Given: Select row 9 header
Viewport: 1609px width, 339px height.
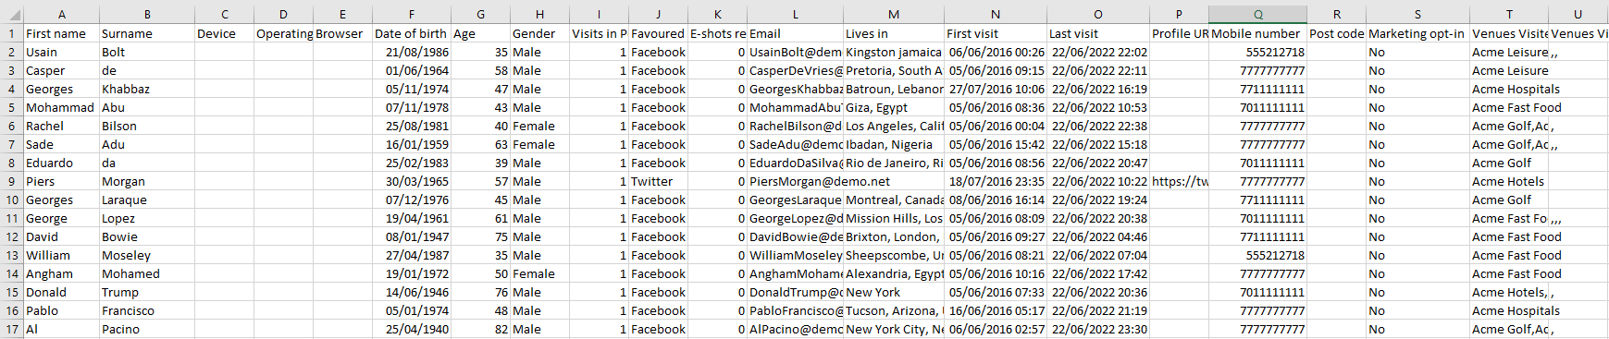Looking at the screenshot, I should pyautogui.click(x=11, y=181).
